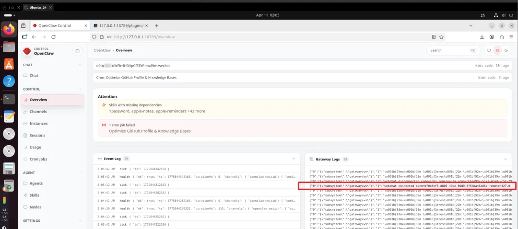The height and width of the screenshot is (229, 518).
Task: Collapse the Event Log panel
Action: 294,159
